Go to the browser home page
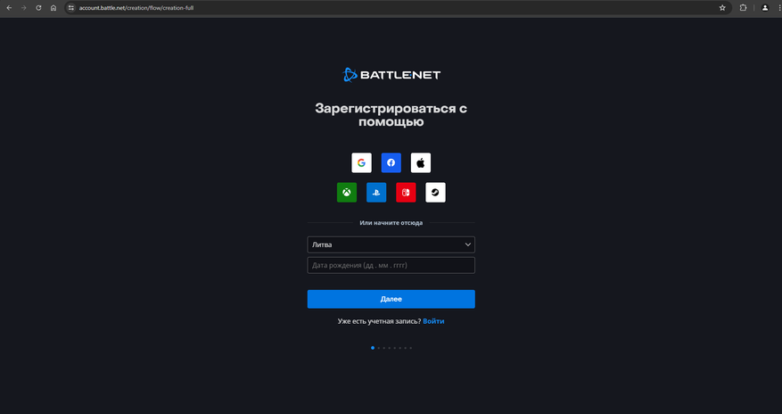782x414 pixels. pos(54,8)
